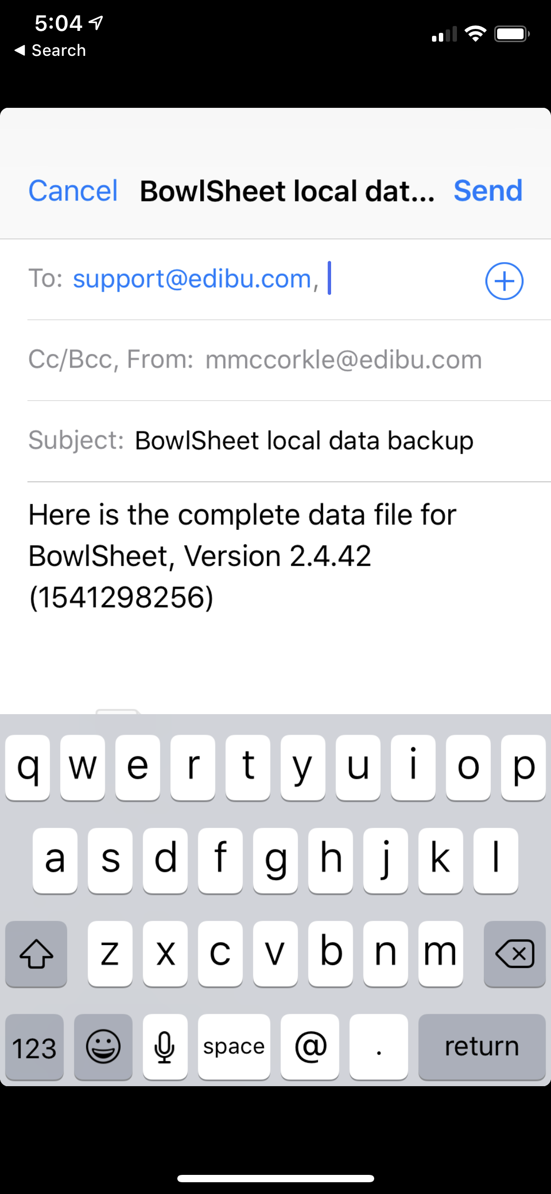This screenshot has height=1194, width=551.
Task: Tap the space key
Action: tap(234, 1046)
